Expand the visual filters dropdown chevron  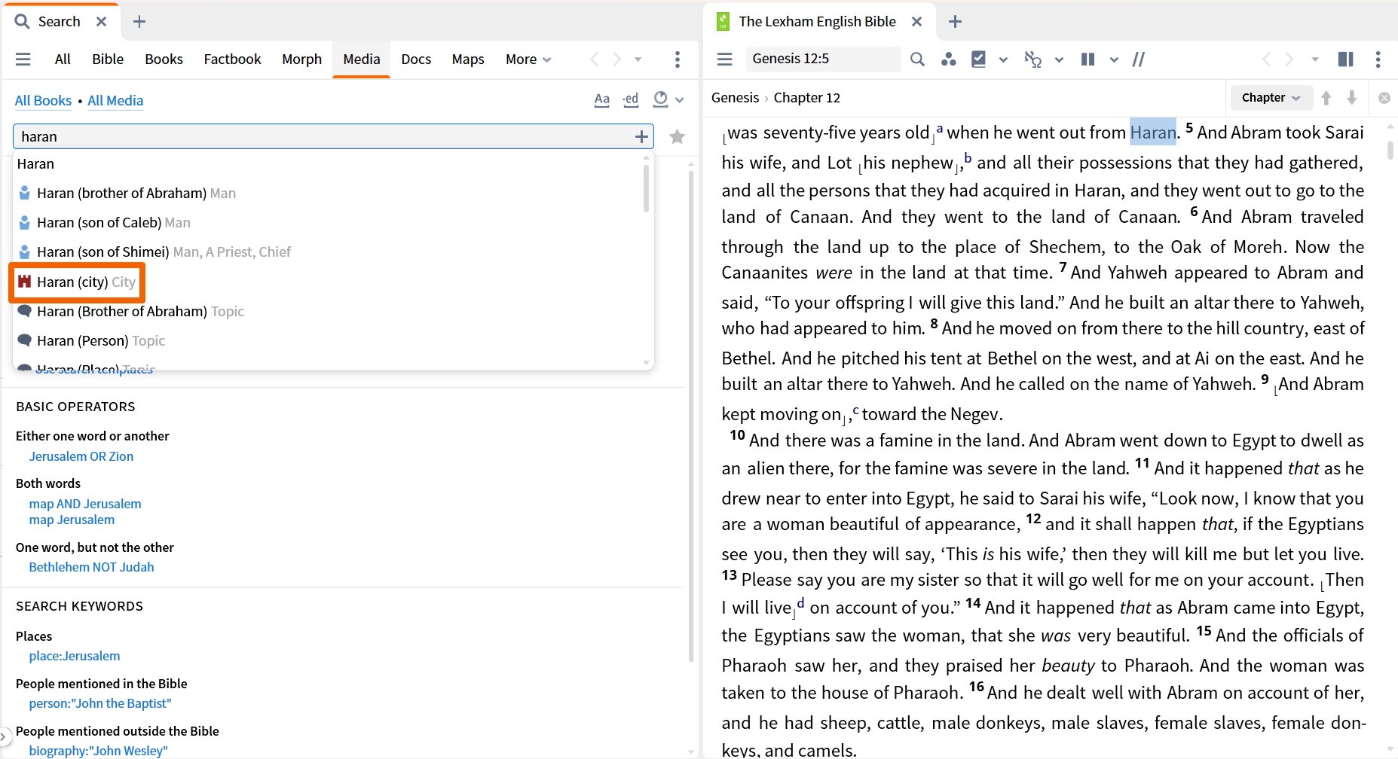(1003, 59)
